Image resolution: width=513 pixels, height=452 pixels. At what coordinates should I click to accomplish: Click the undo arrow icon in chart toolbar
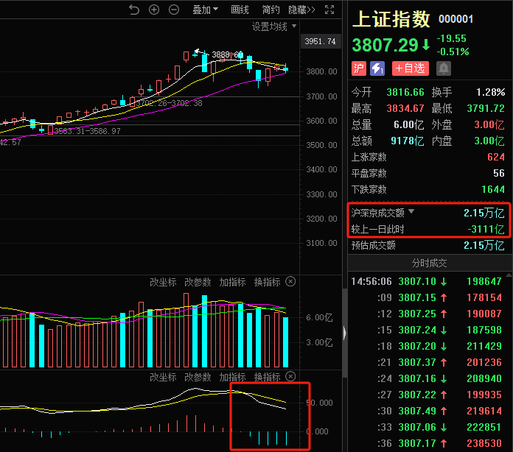point(133,10)
